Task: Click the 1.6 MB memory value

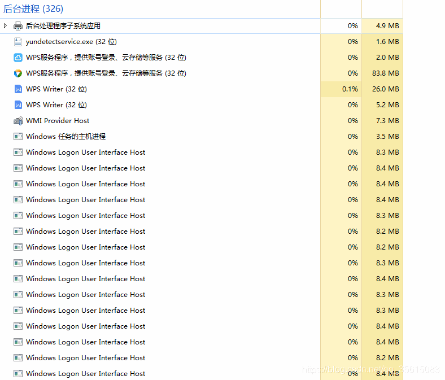Action: 387,42
